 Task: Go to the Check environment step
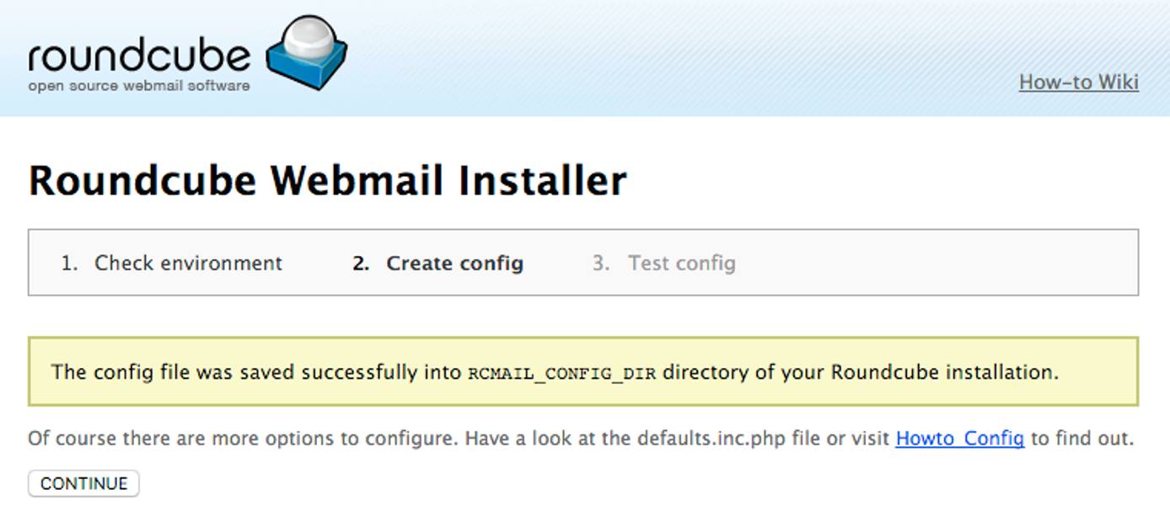(188, 263)
